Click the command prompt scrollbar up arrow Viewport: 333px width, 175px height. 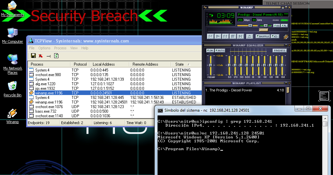point(325,118)
